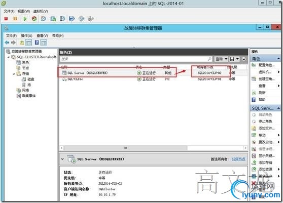Collapse the 存储 tree arrow
This screenshot has height=203, width=283.
point(14,74)
